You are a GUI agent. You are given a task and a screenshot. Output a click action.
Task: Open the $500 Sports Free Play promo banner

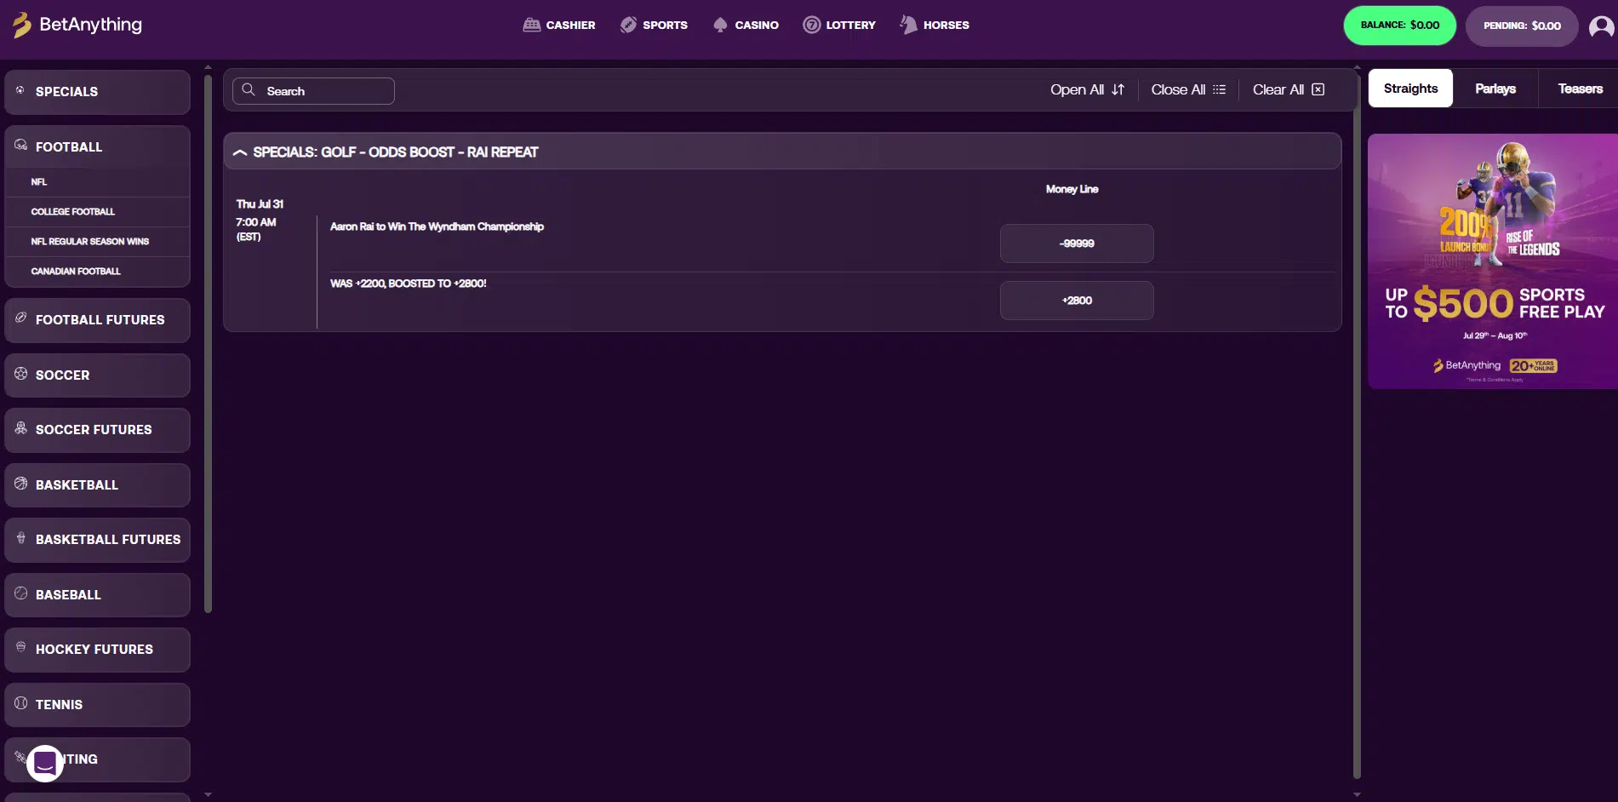point(1493,261)
